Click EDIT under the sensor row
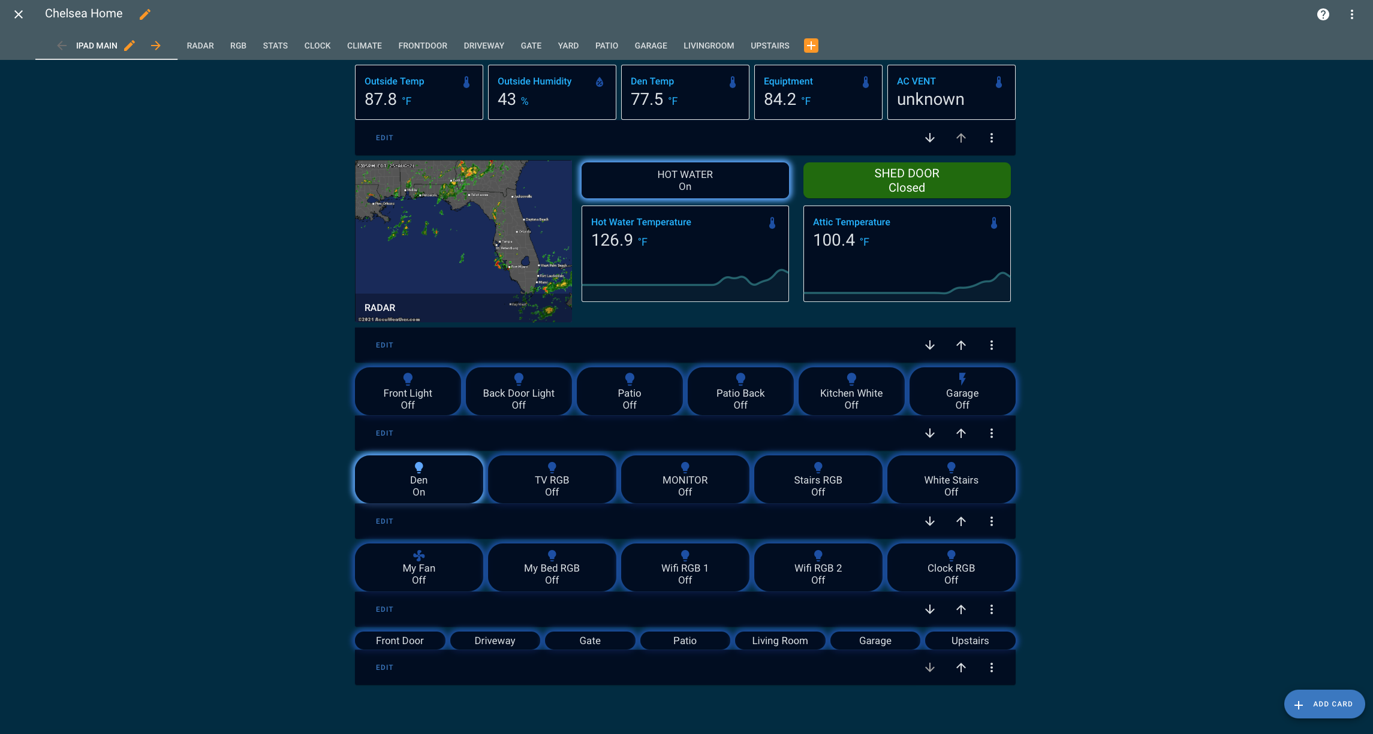 (384, 138)
